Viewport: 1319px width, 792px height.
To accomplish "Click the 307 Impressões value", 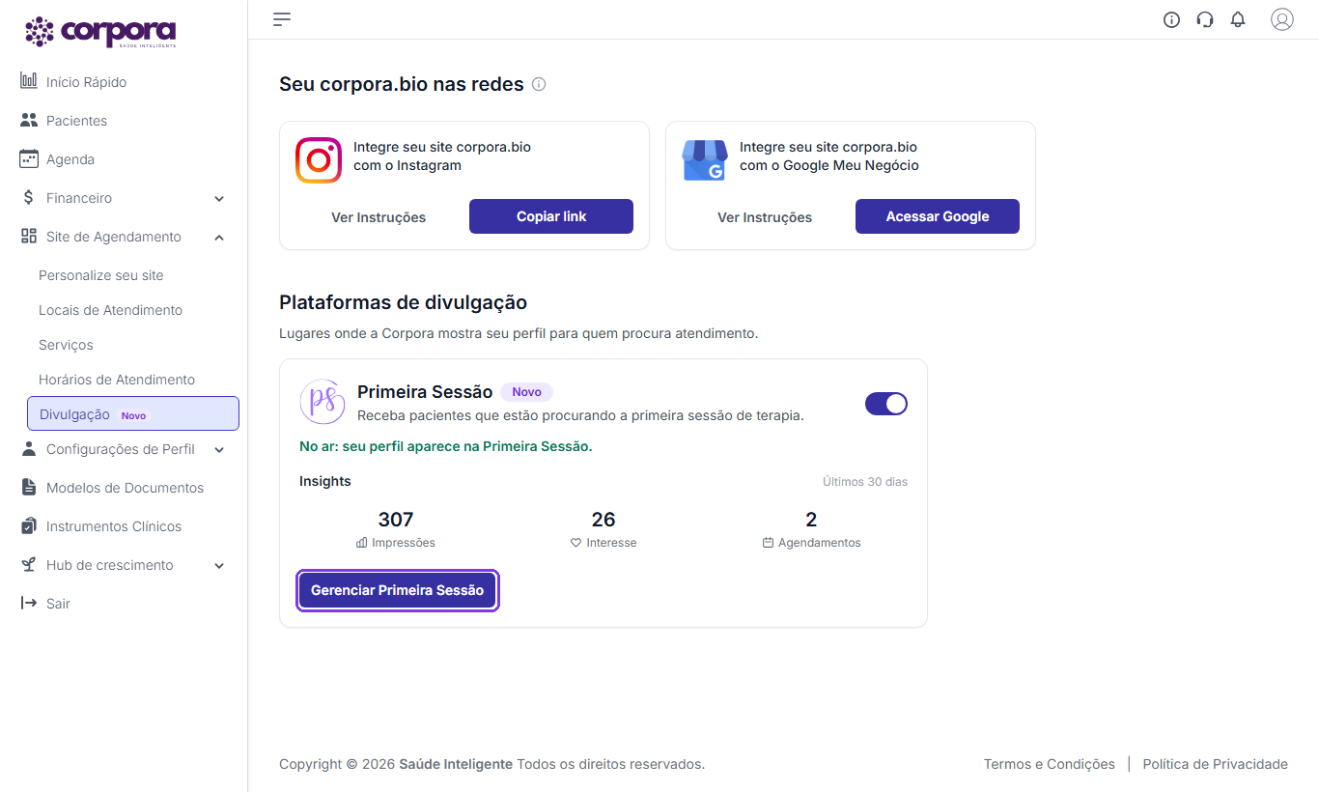I will point(396,520).
